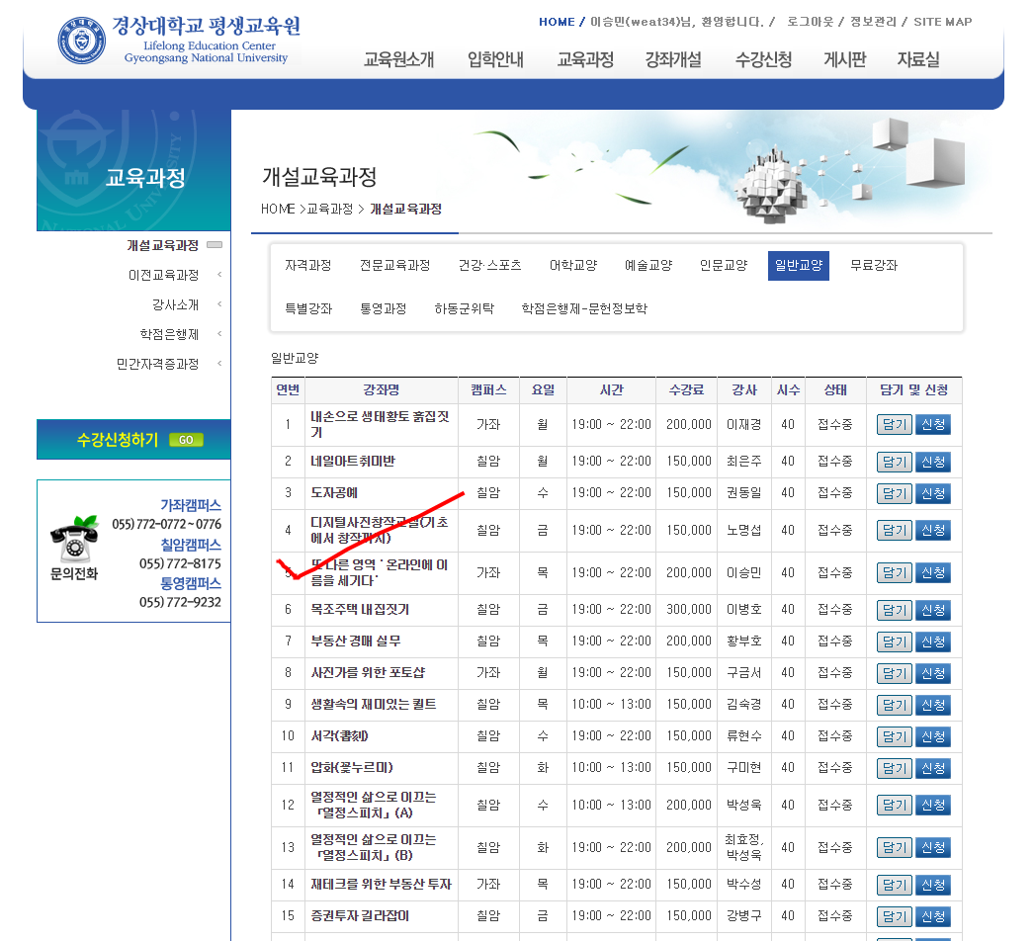Click 신청 for 네일아트취미반
The height and width of the screenshot is (941, 1035).
933,462
